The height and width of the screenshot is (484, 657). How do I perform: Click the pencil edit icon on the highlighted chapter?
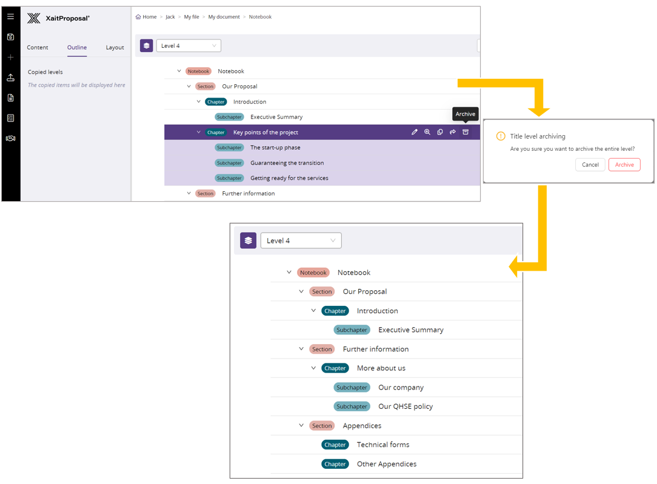pyautogui.click(x=415, y=132)
